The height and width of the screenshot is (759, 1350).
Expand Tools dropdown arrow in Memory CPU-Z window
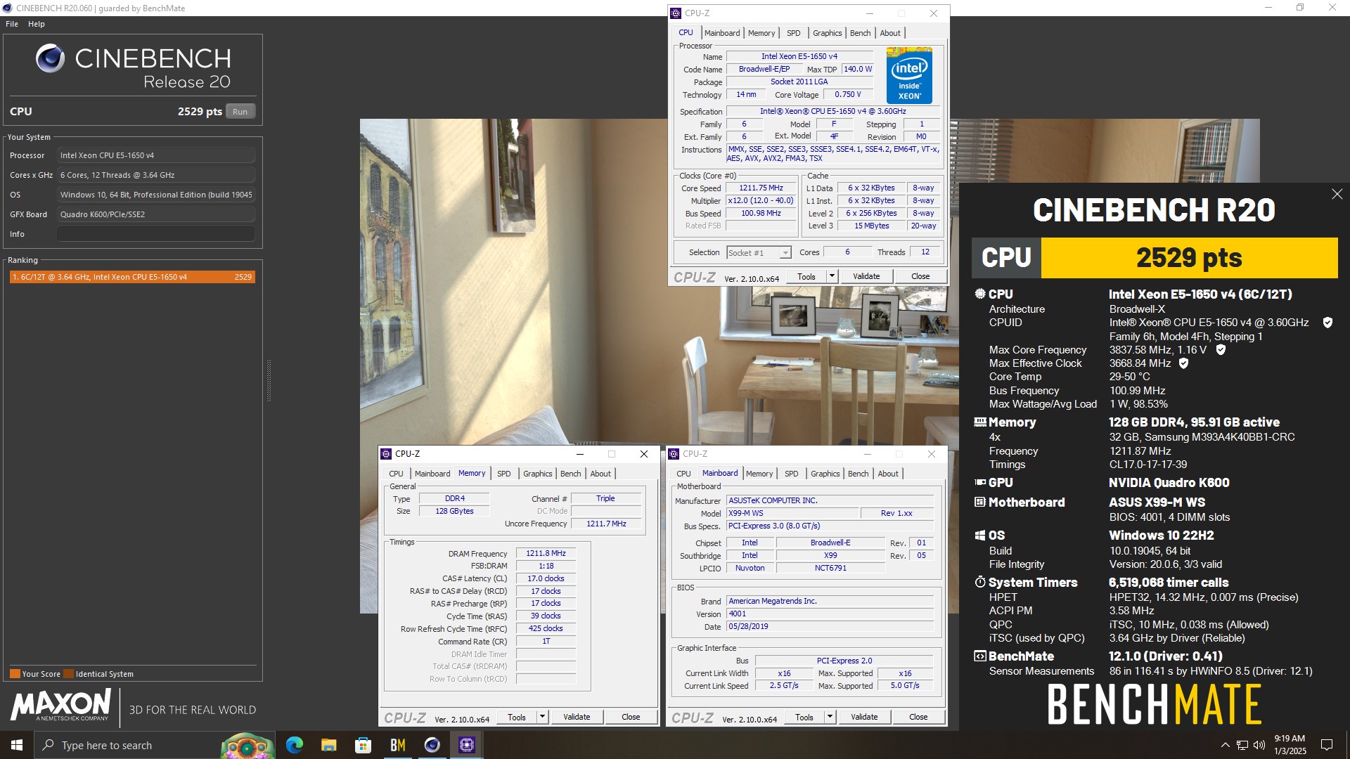[542, 718]
